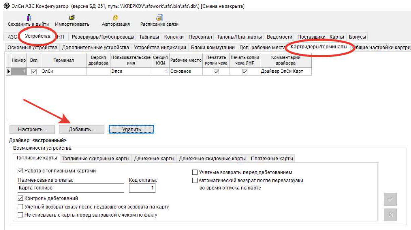This screenshot has height=230, width=411.
Task: Enable Не списывать с карты перед заправкой
Action: click(x=20, y=215)
